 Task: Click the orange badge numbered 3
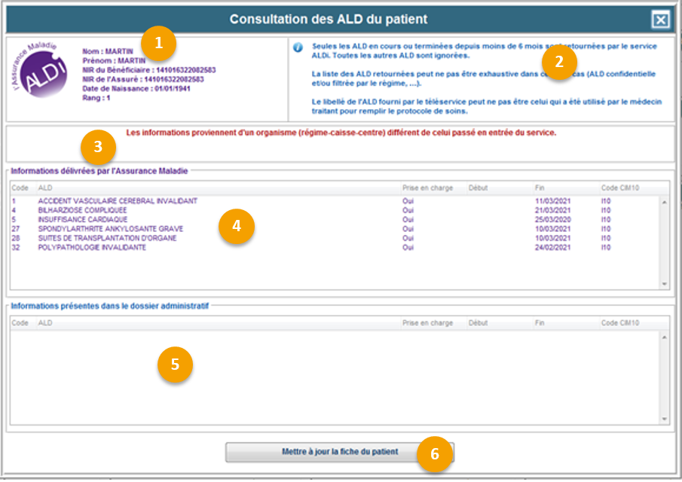tap(98, 147)
